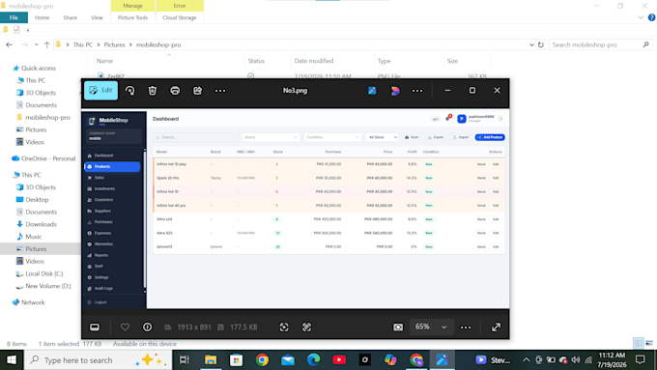Screen dimensions: 657x370
Task: Open Task View on the taskbar
Action: click(x=185, y=360)
